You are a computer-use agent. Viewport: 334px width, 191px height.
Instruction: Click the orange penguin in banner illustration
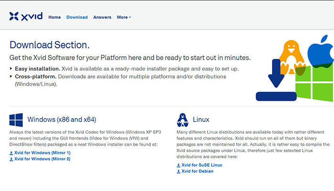pos(292,57)
